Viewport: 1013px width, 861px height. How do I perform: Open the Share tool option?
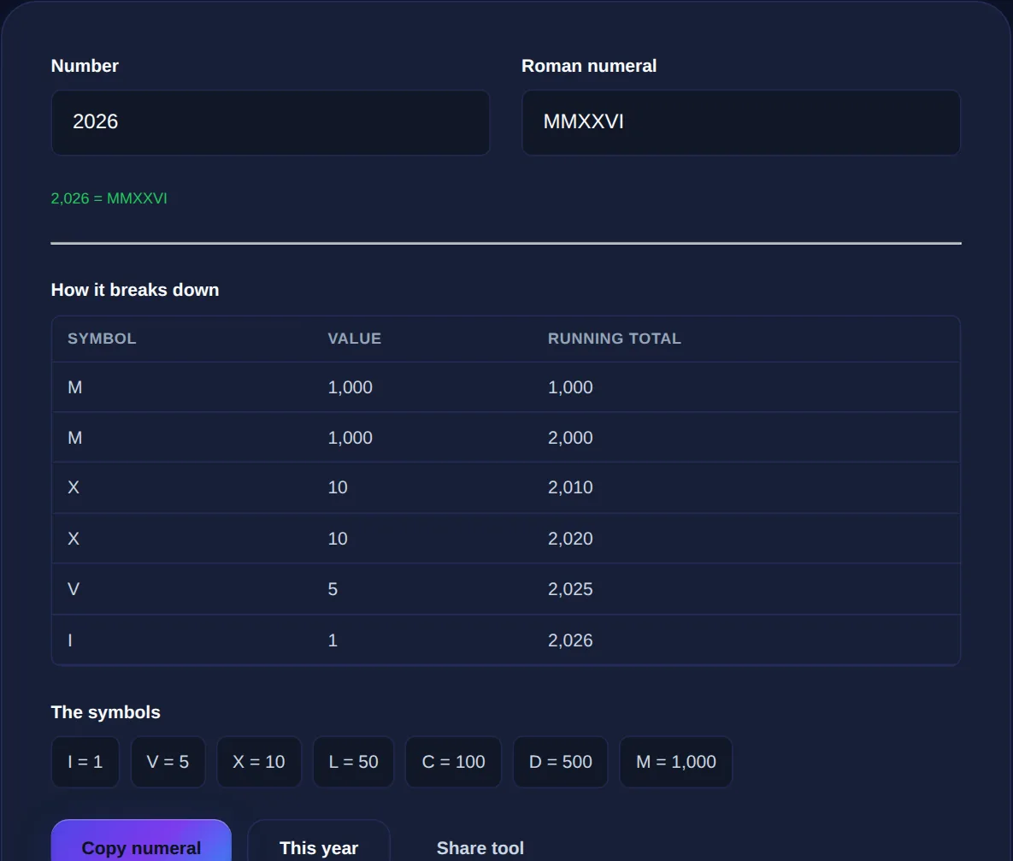tap(480, 846)
